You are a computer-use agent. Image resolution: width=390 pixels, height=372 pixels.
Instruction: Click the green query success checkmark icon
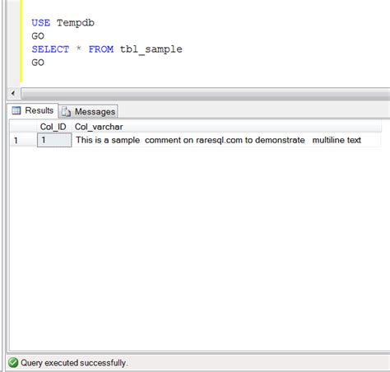click(x=13, y=363)
